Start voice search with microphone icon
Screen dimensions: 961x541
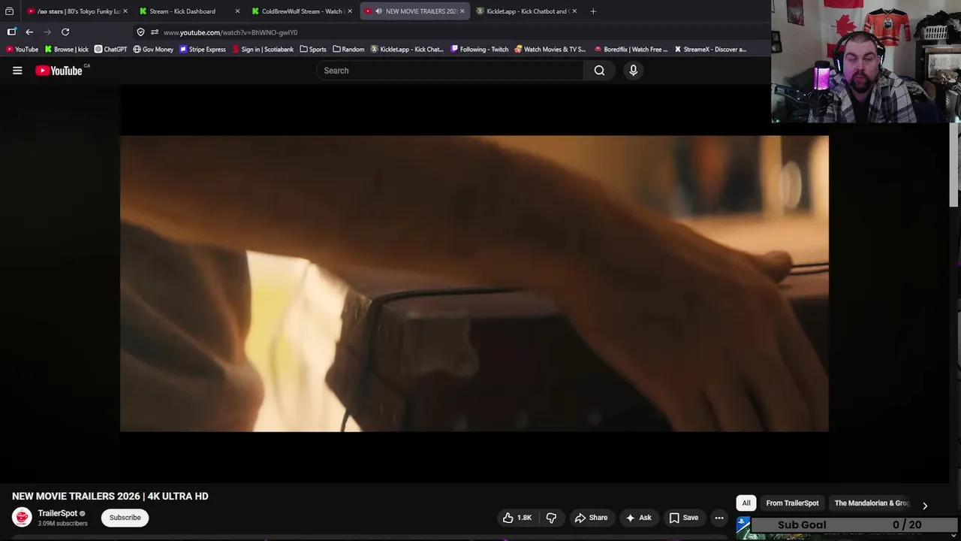pos(633,71)
